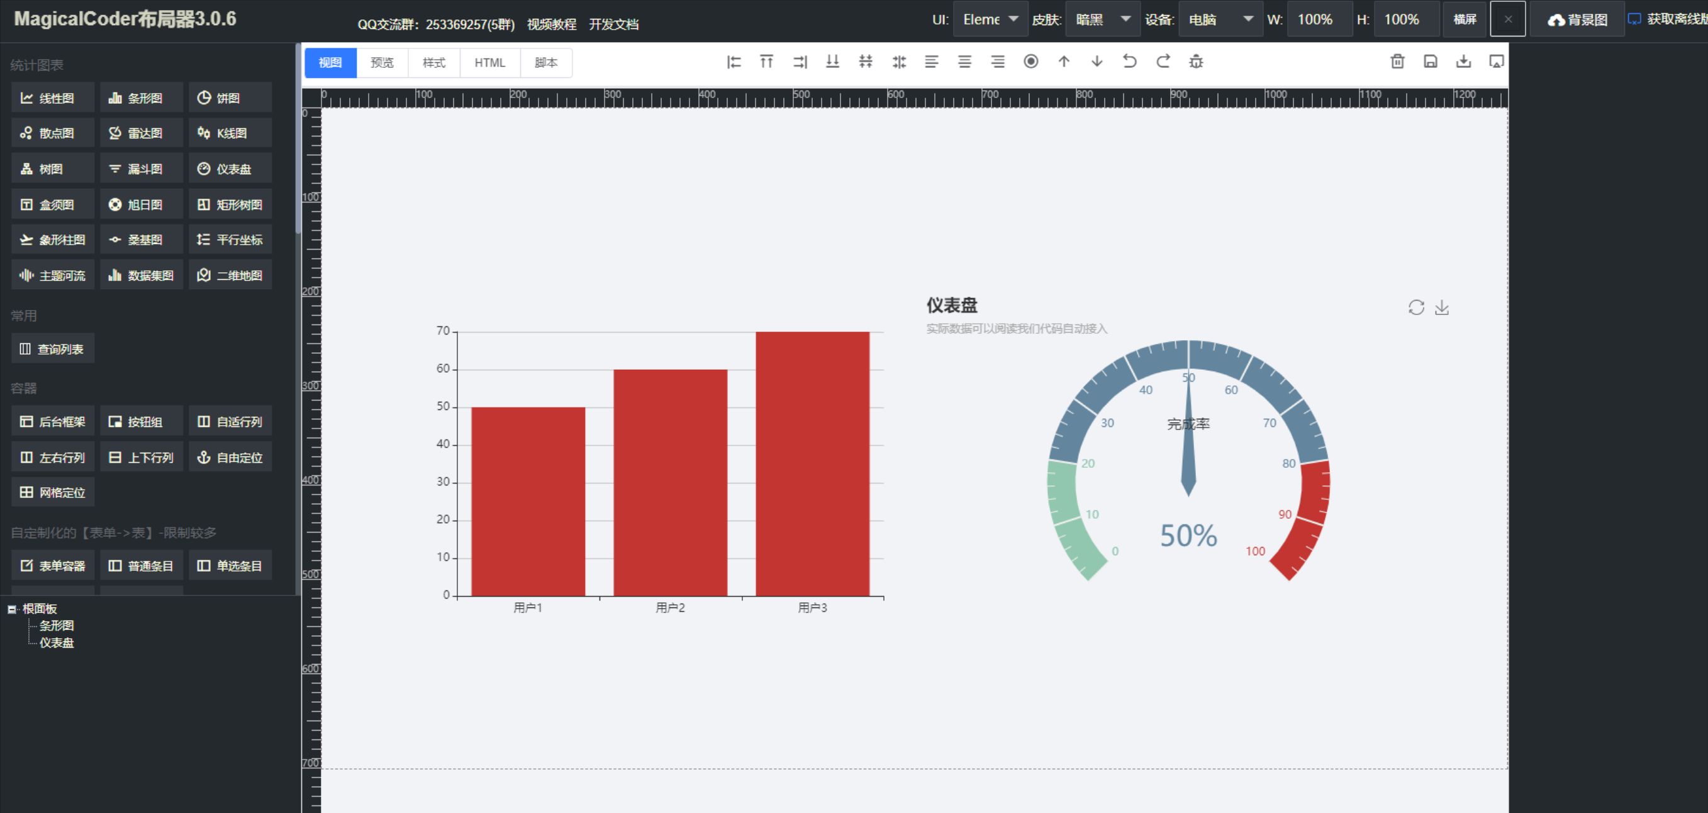The width and height of the screenshot is (1708, 813).
Task: Select 仪表盘 in the component tree
Action: point(57,643)
